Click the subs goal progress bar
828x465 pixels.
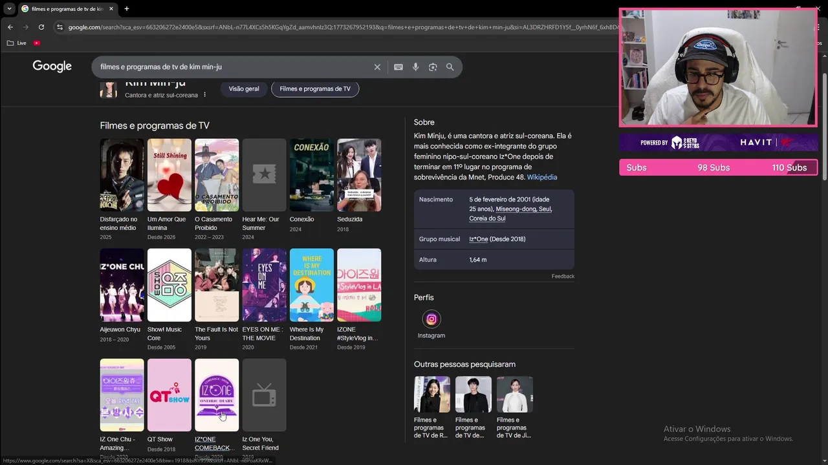tap(718, 168)
